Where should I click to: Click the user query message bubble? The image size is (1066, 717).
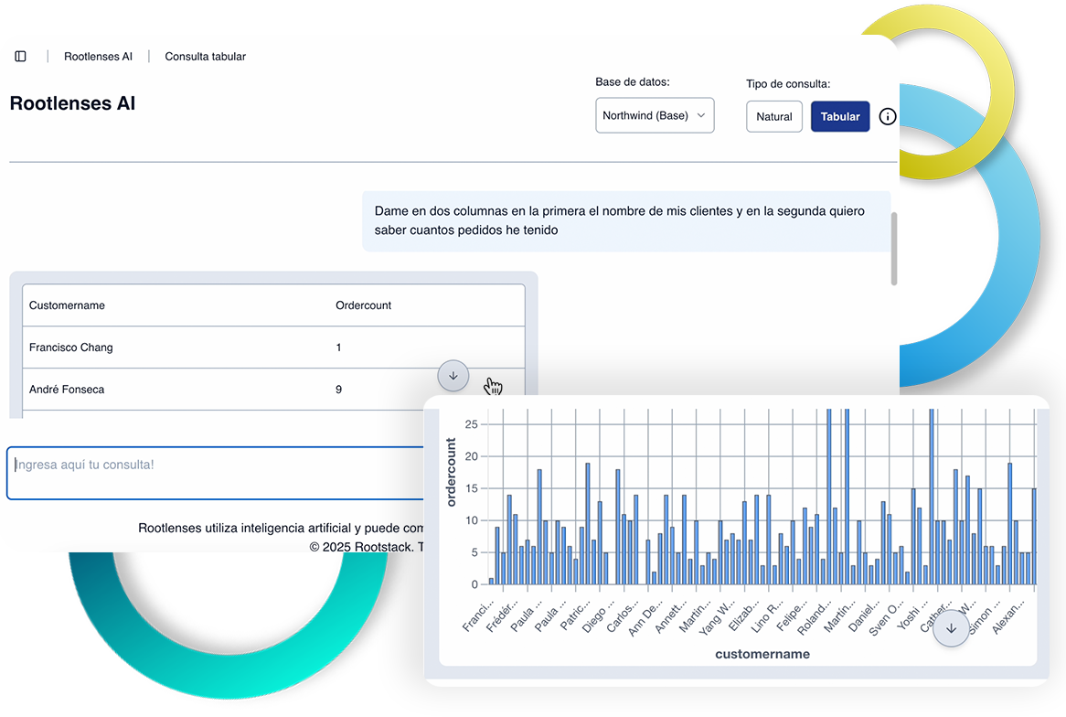tap(626, 221)
